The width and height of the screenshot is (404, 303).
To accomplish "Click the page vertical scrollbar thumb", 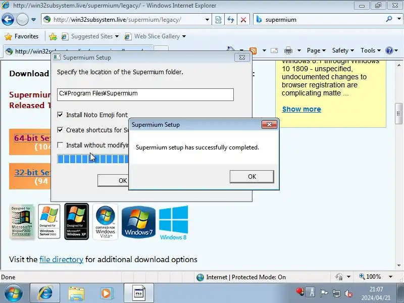I will pyautogui.click(x=399, y=113).
